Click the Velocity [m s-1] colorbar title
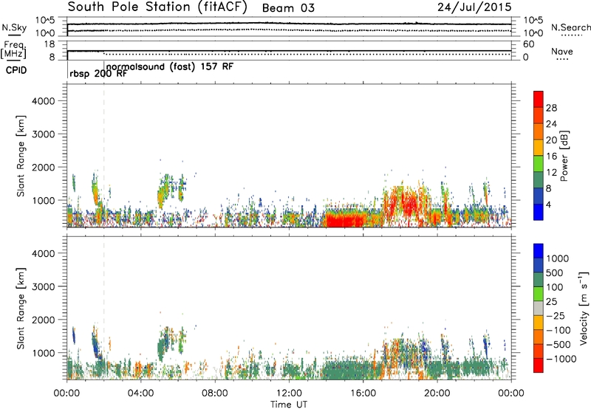 pyautogui.click(x=584, y=308)
